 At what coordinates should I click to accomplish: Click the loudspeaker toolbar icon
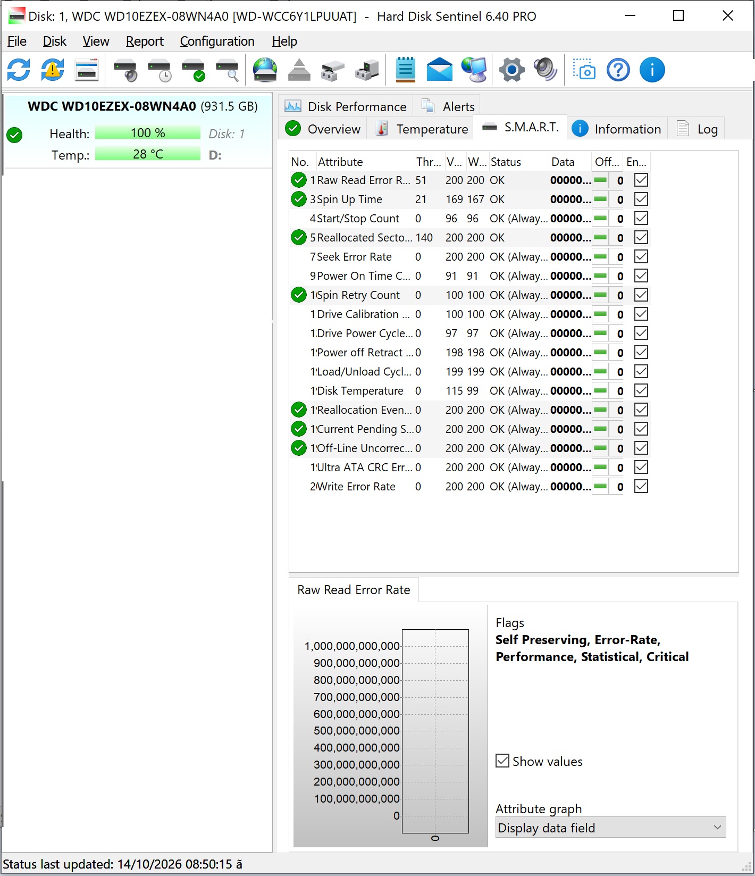[546, 70]
